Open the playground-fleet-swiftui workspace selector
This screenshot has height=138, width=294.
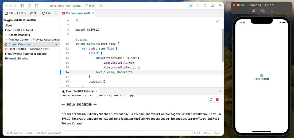pyautogui.click(x=65, y=6)
